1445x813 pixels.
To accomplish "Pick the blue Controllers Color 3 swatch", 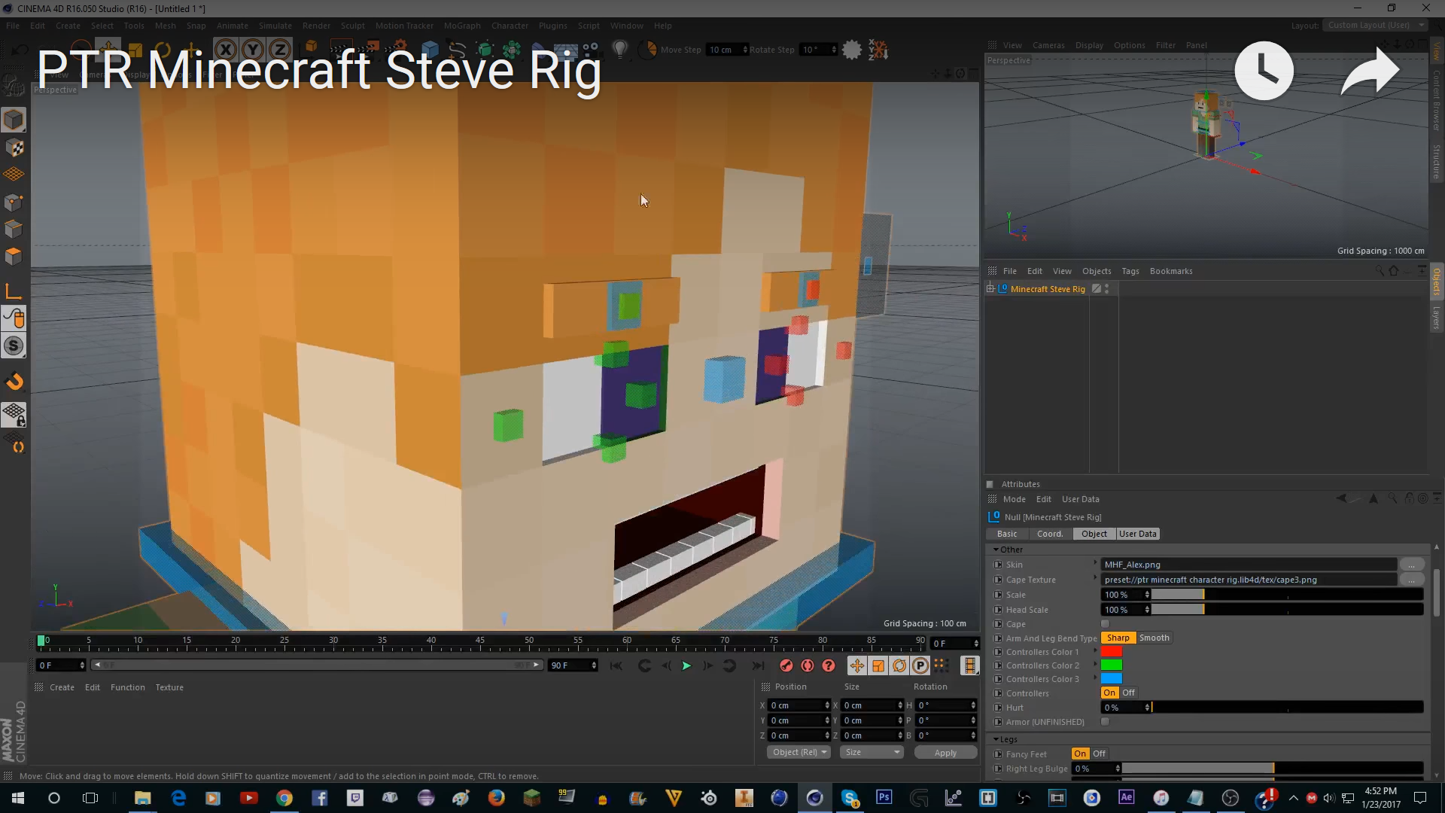I will point(1111,679).
